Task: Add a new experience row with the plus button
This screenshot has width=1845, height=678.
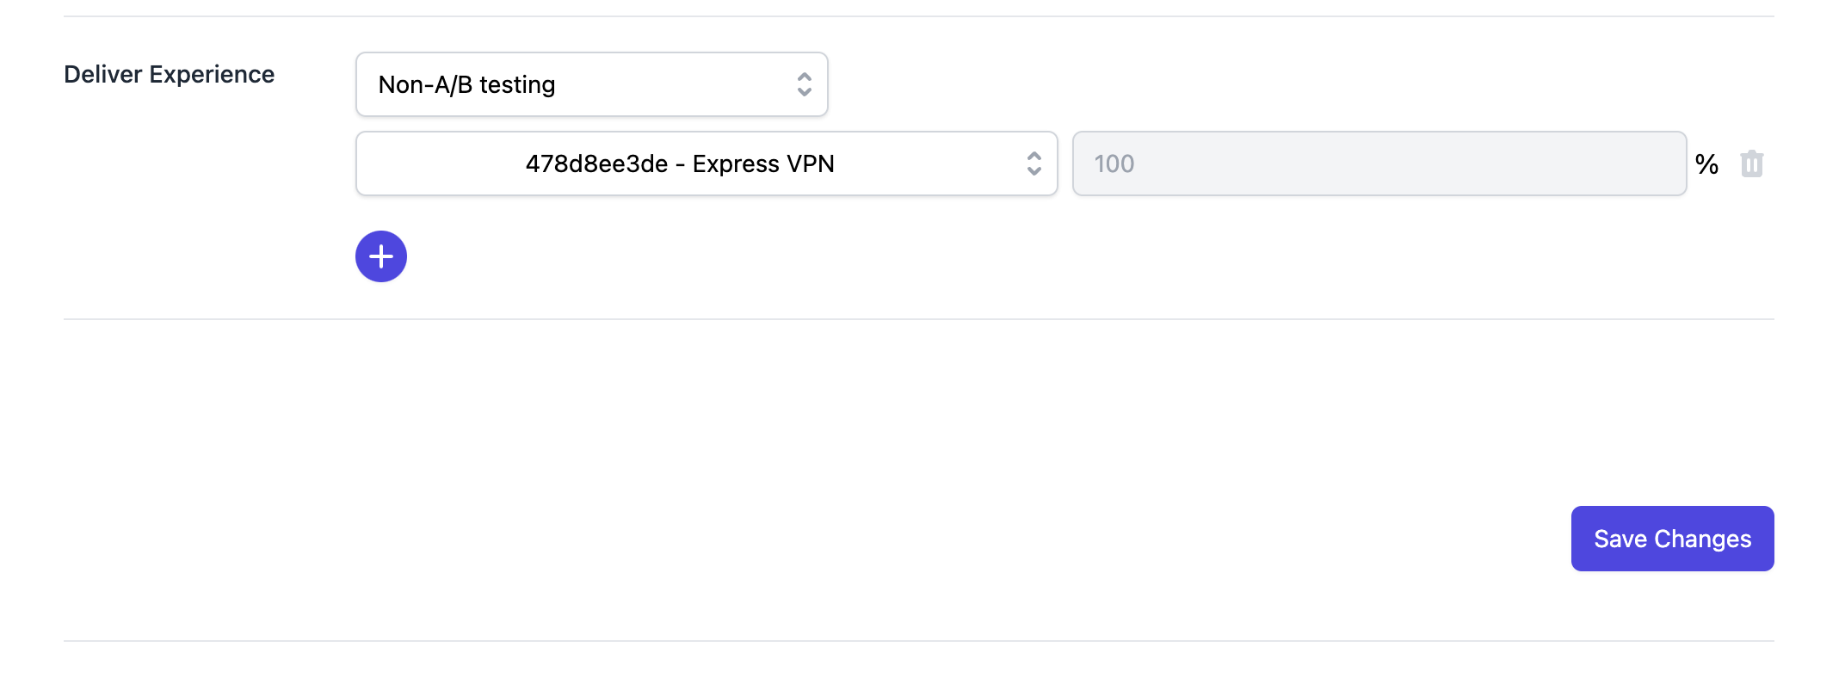Action: point(381,256)
